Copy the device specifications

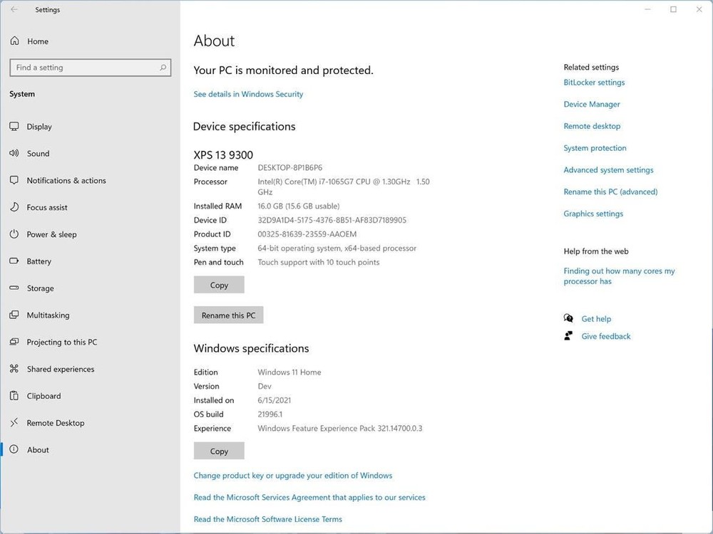tap(219, 285)
